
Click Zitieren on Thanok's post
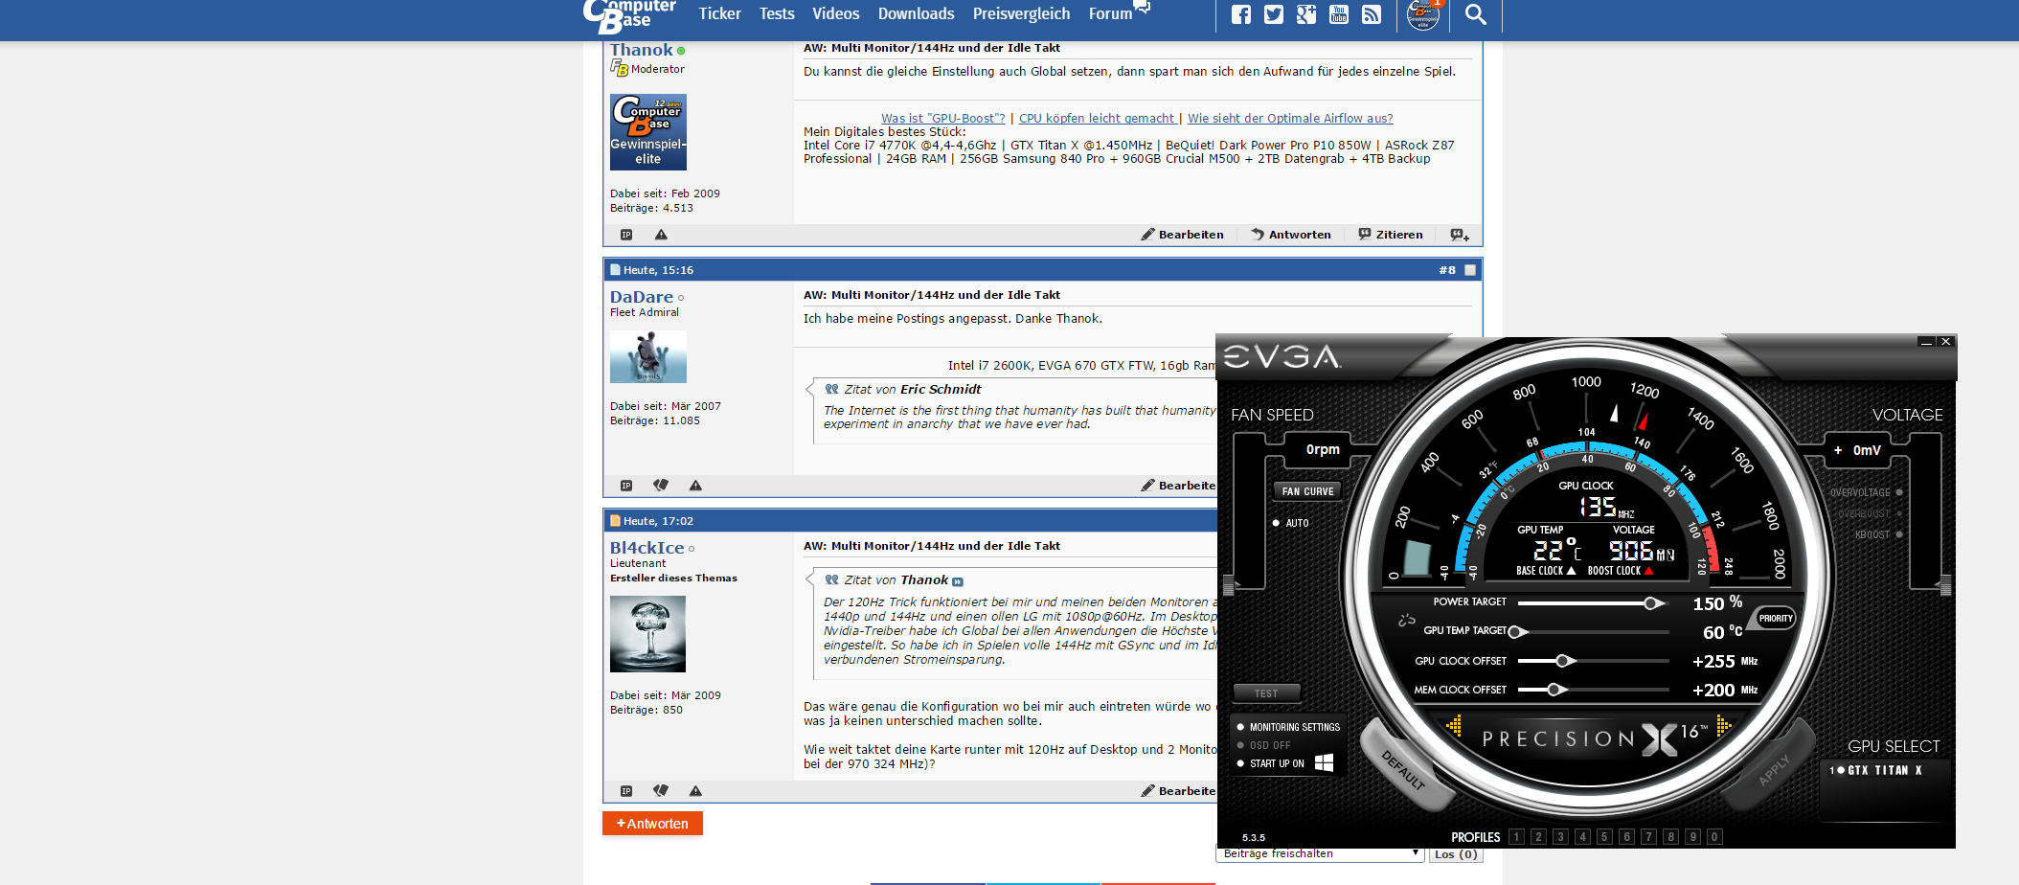(1391, 235)
